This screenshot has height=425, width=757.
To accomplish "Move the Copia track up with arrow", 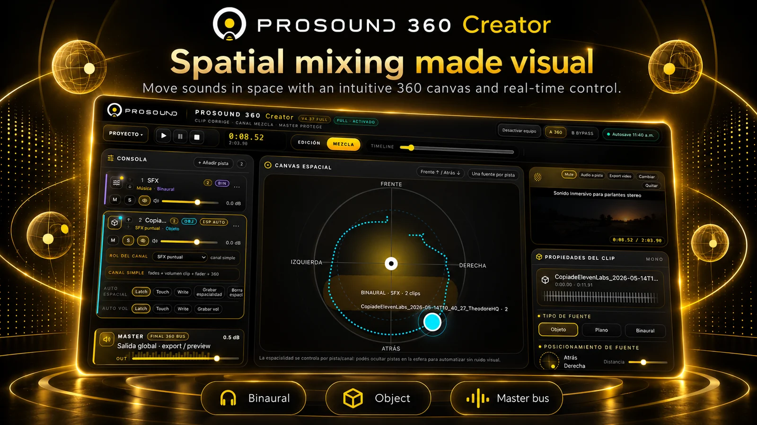I will pyautogui.click(x=128, y=220).
